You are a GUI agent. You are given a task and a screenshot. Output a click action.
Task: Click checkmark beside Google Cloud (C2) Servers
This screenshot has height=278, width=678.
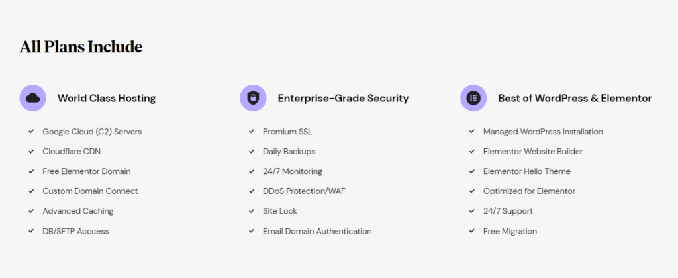(31, 131)
